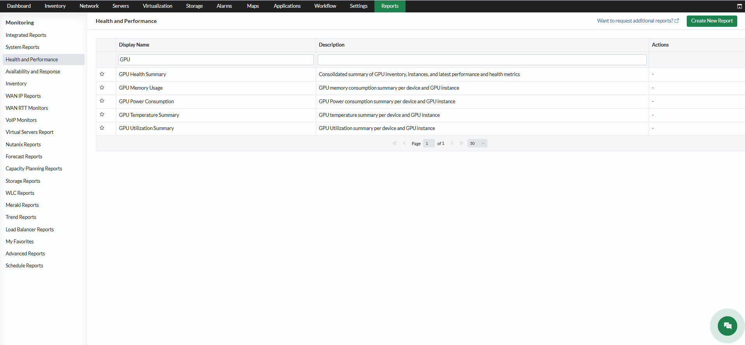Click 'GPU memory consumption summary' description cell
The width and height of the screenshot is (745, 345).
[x=389, y=88]
